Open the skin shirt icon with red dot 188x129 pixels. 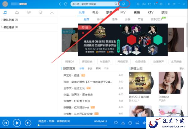pyautogui.click(x=155, y=4)
